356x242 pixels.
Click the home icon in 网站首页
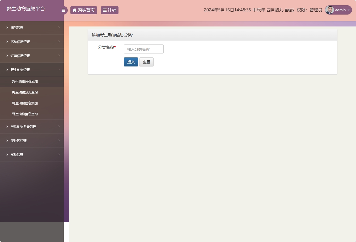point(74,10)
